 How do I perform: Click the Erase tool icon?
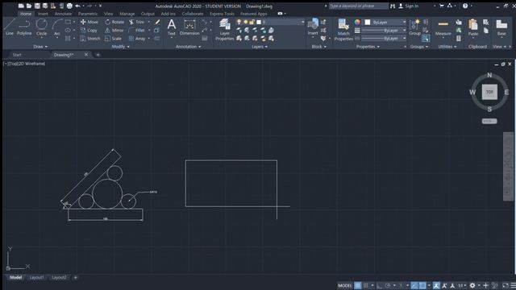157,22
